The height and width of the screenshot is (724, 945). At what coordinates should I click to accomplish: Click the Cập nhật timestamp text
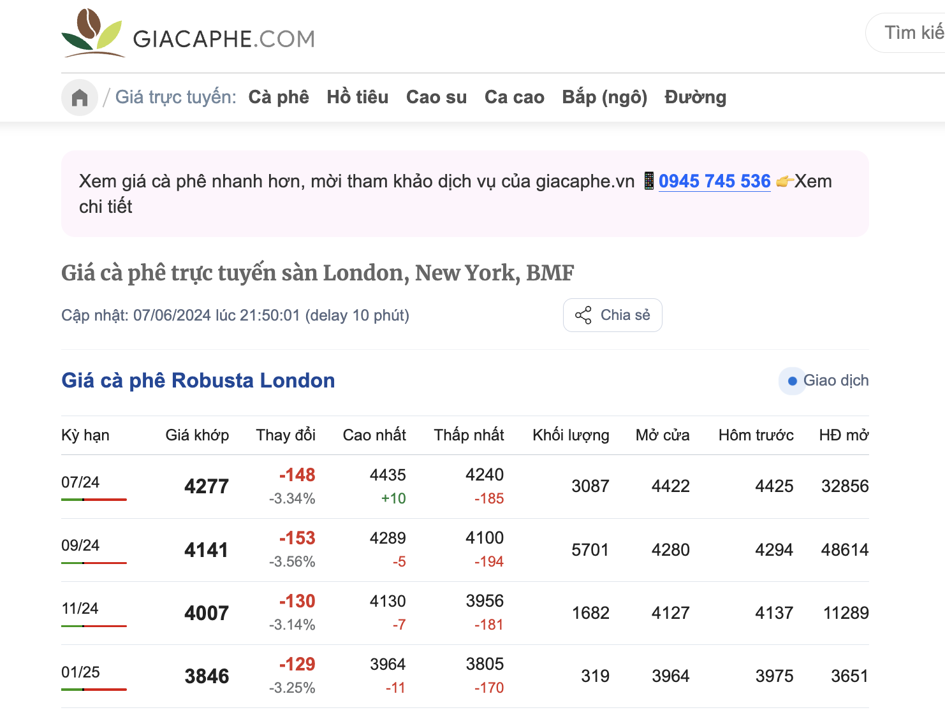tap(235, 315)
